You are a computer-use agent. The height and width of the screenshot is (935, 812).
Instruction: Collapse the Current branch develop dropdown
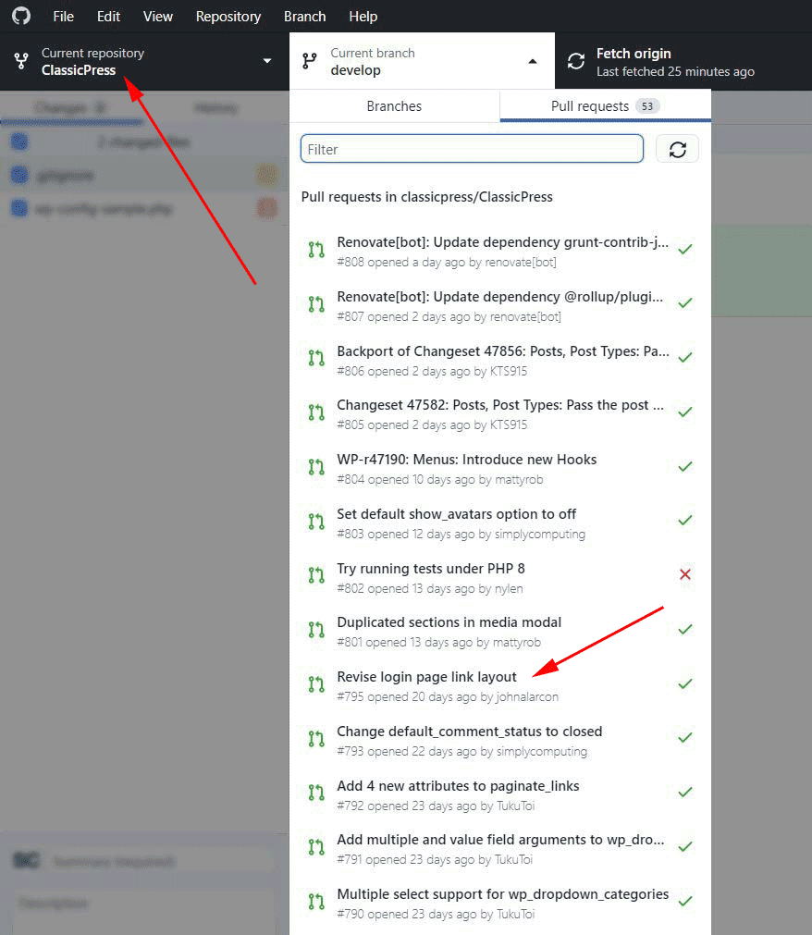(422, 61)
